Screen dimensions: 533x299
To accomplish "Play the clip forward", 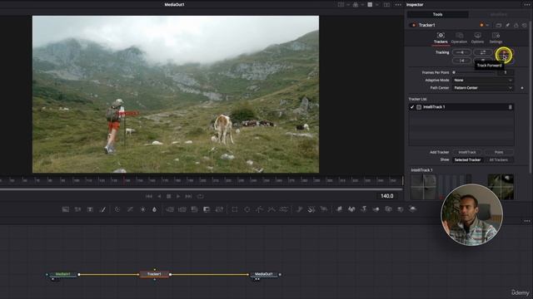I will pyautogui.click(x=178, y=196).
